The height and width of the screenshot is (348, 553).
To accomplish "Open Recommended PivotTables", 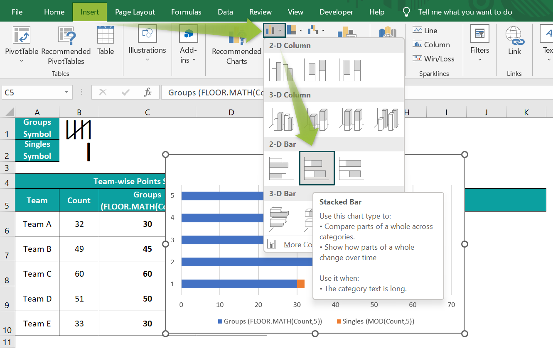I will coord(66,45).
